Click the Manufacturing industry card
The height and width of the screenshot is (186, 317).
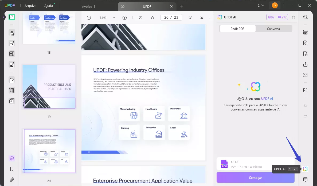click(129, 114)
